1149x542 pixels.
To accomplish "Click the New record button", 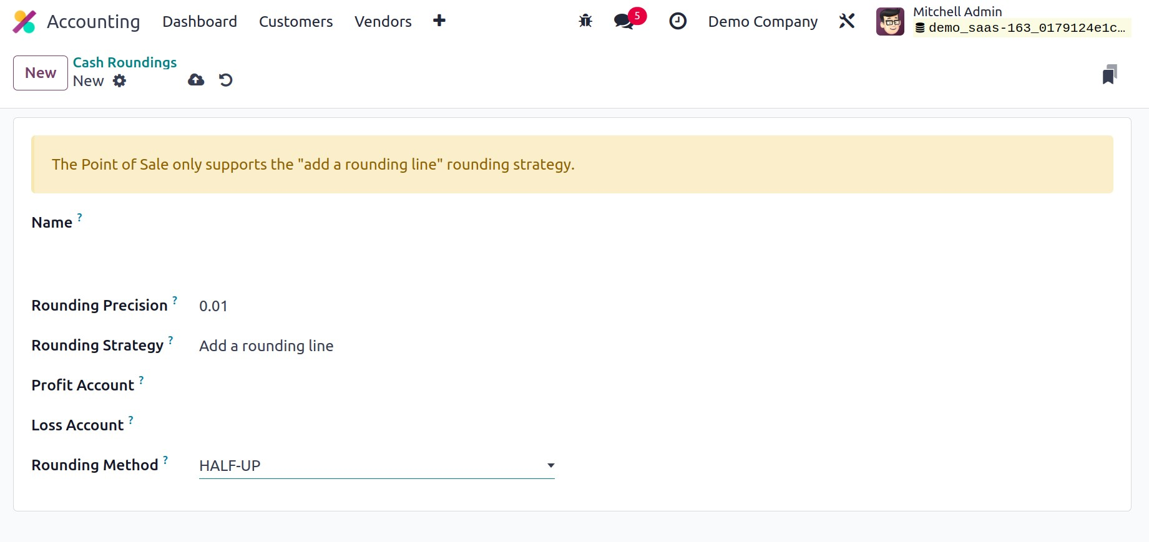I will coord(41,73).
